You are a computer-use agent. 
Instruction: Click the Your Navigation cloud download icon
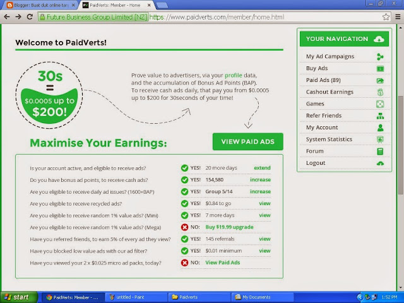379,39
